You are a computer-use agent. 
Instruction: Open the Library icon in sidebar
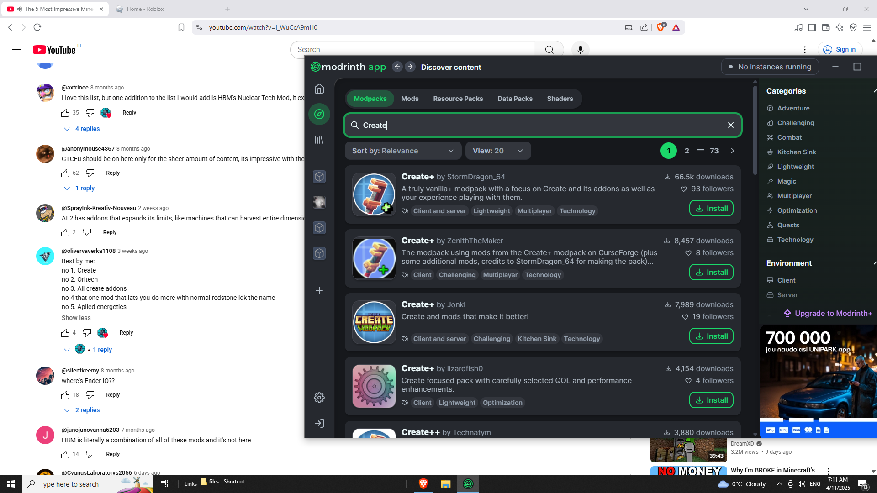tap(319, 140)
